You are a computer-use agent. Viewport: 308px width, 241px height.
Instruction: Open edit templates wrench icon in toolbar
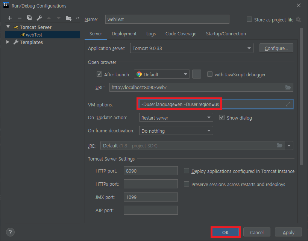[39, 18]
